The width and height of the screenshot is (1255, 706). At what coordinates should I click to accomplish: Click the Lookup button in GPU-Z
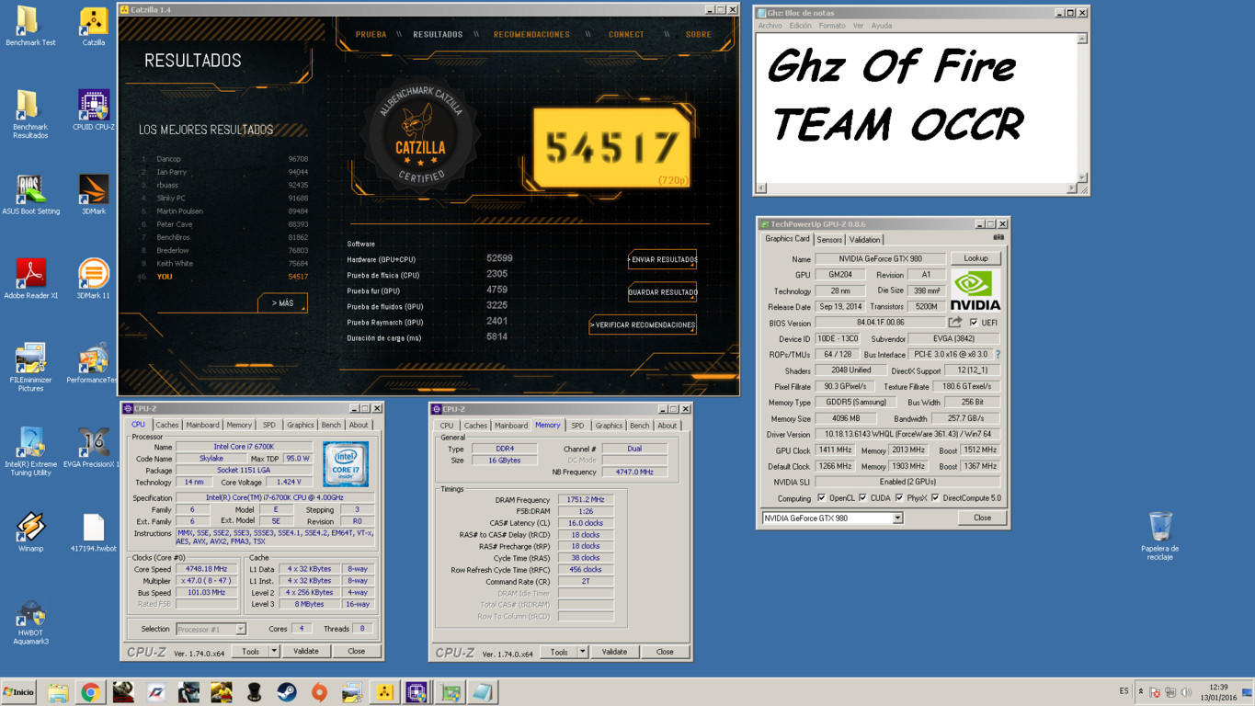pyautogui.click(x=975, y=258)
